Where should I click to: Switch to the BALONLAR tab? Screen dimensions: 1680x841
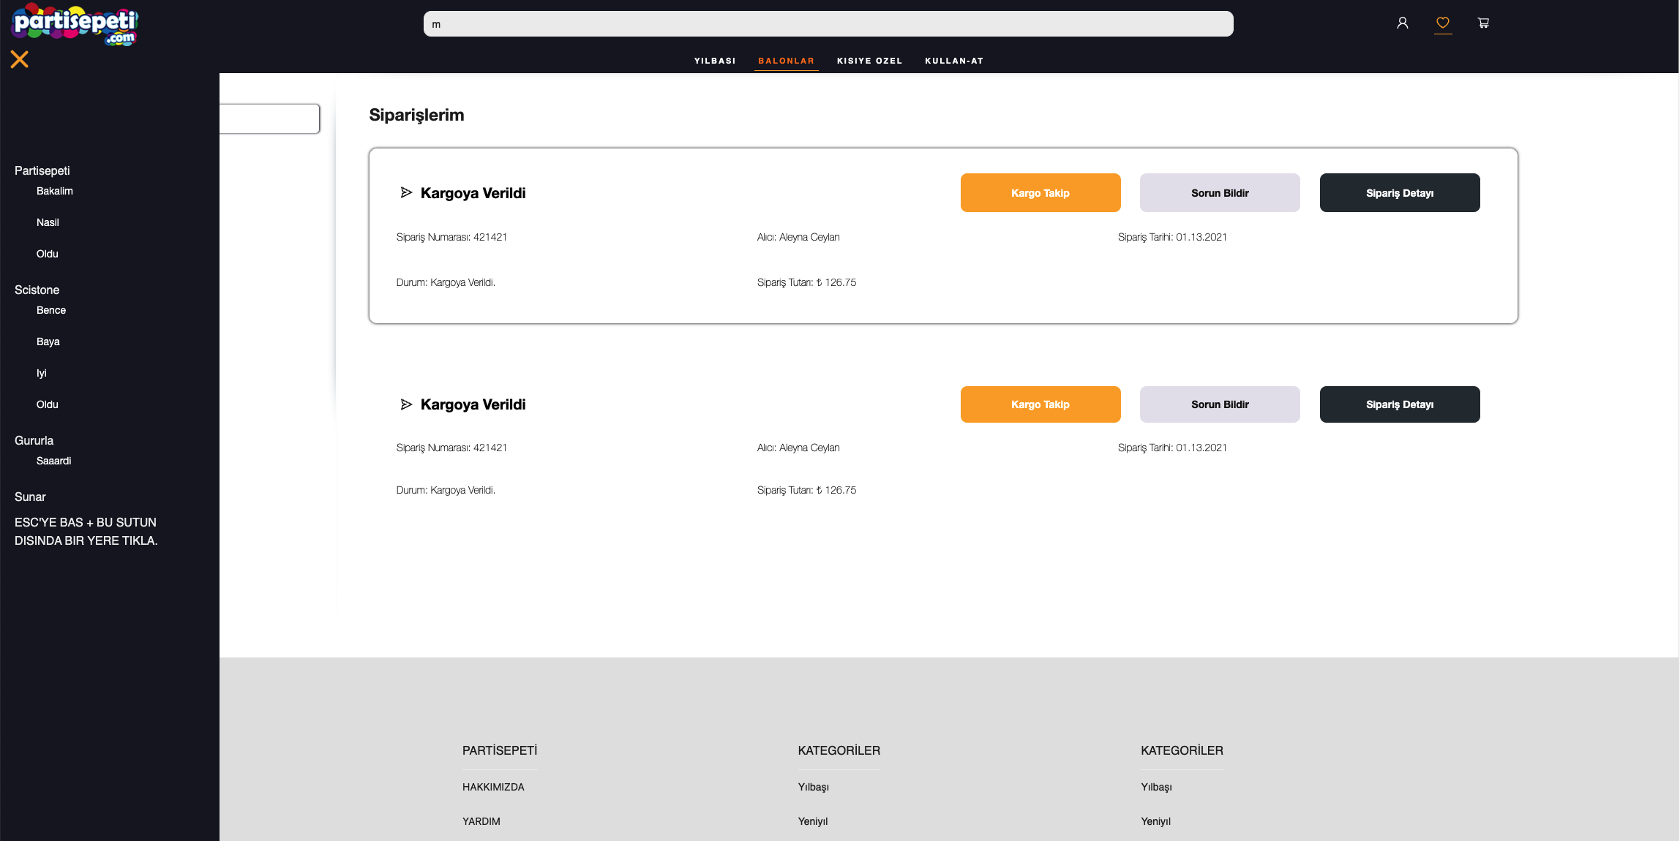786,61
